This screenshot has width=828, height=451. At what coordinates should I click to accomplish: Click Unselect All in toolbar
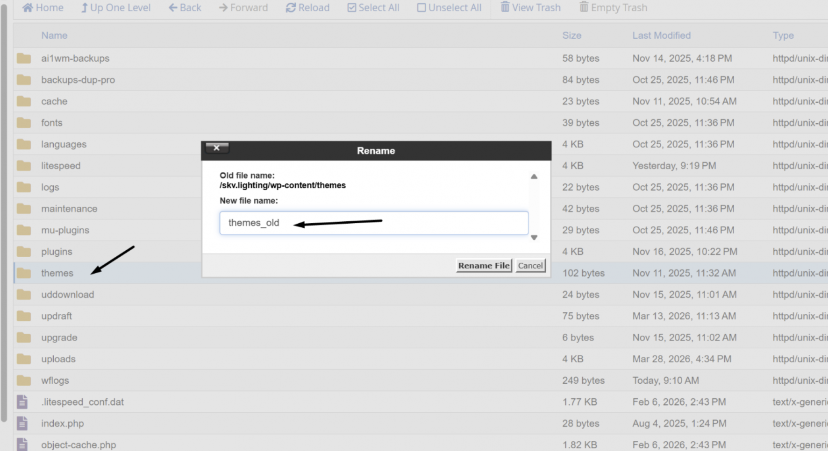coord(449,7)
